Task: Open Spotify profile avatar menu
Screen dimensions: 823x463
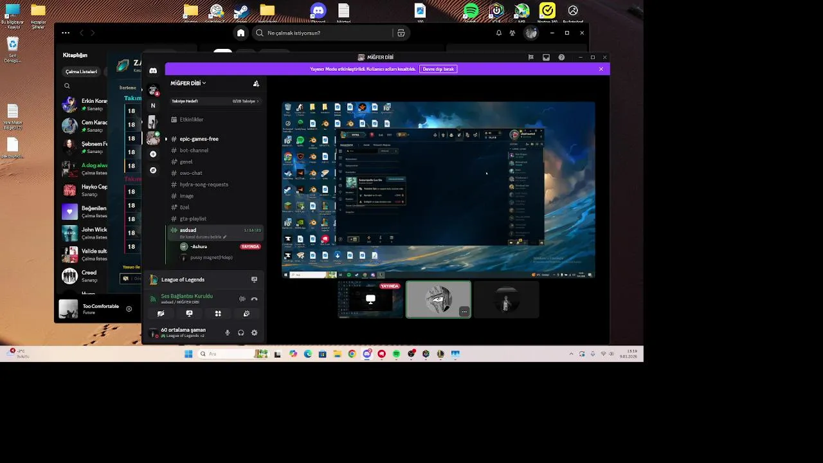Action: (530, 33)
